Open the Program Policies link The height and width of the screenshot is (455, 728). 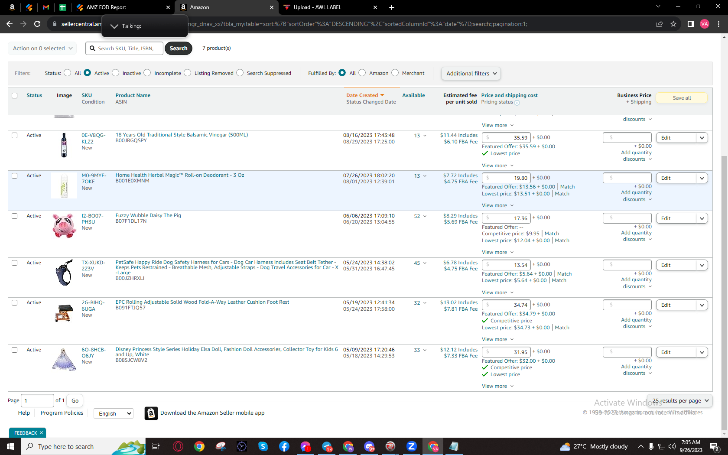(62, 413)
